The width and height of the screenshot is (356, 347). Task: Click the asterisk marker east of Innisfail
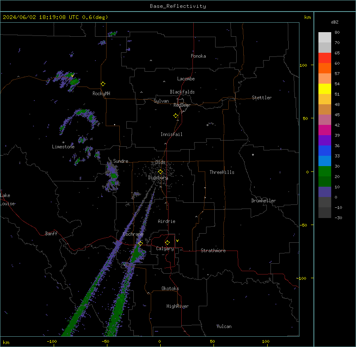[207, 125]
